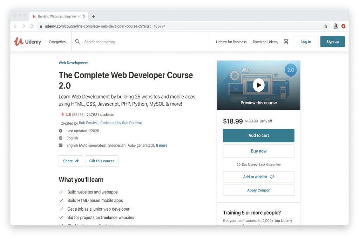Click Training 5 or more people heading
359x239 pixels.
(252, 213)
